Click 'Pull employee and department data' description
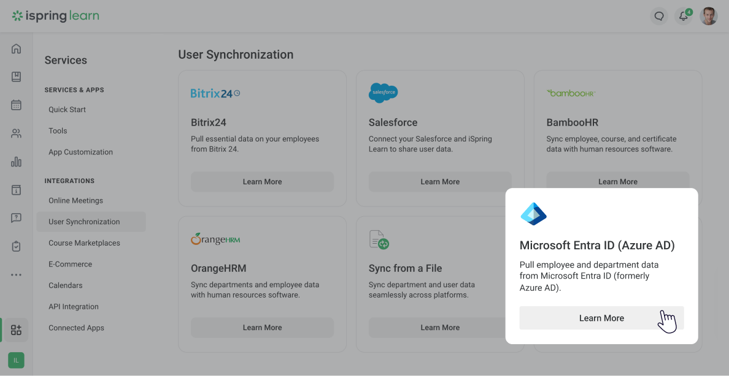 tap(590, 276)
